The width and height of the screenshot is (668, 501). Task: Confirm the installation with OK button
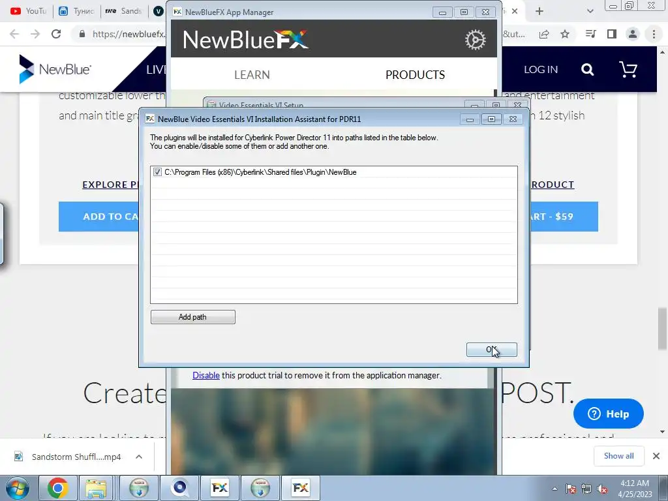click(x=492, y=350)
